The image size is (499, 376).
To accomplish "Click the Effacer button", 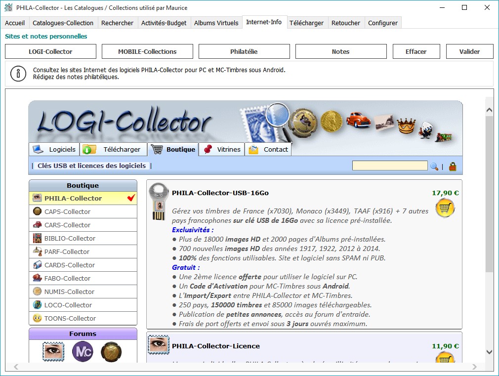I will pyautogui.click(x=416, y=51).
